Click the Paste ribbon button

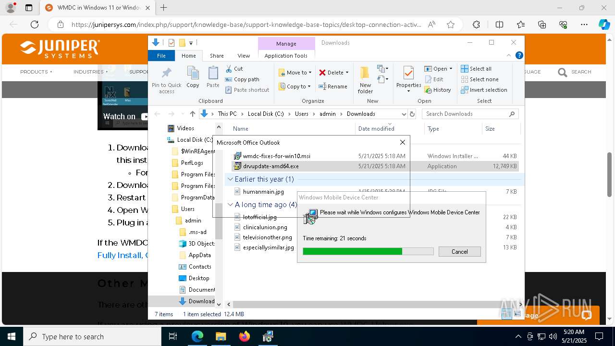point(213,77)
